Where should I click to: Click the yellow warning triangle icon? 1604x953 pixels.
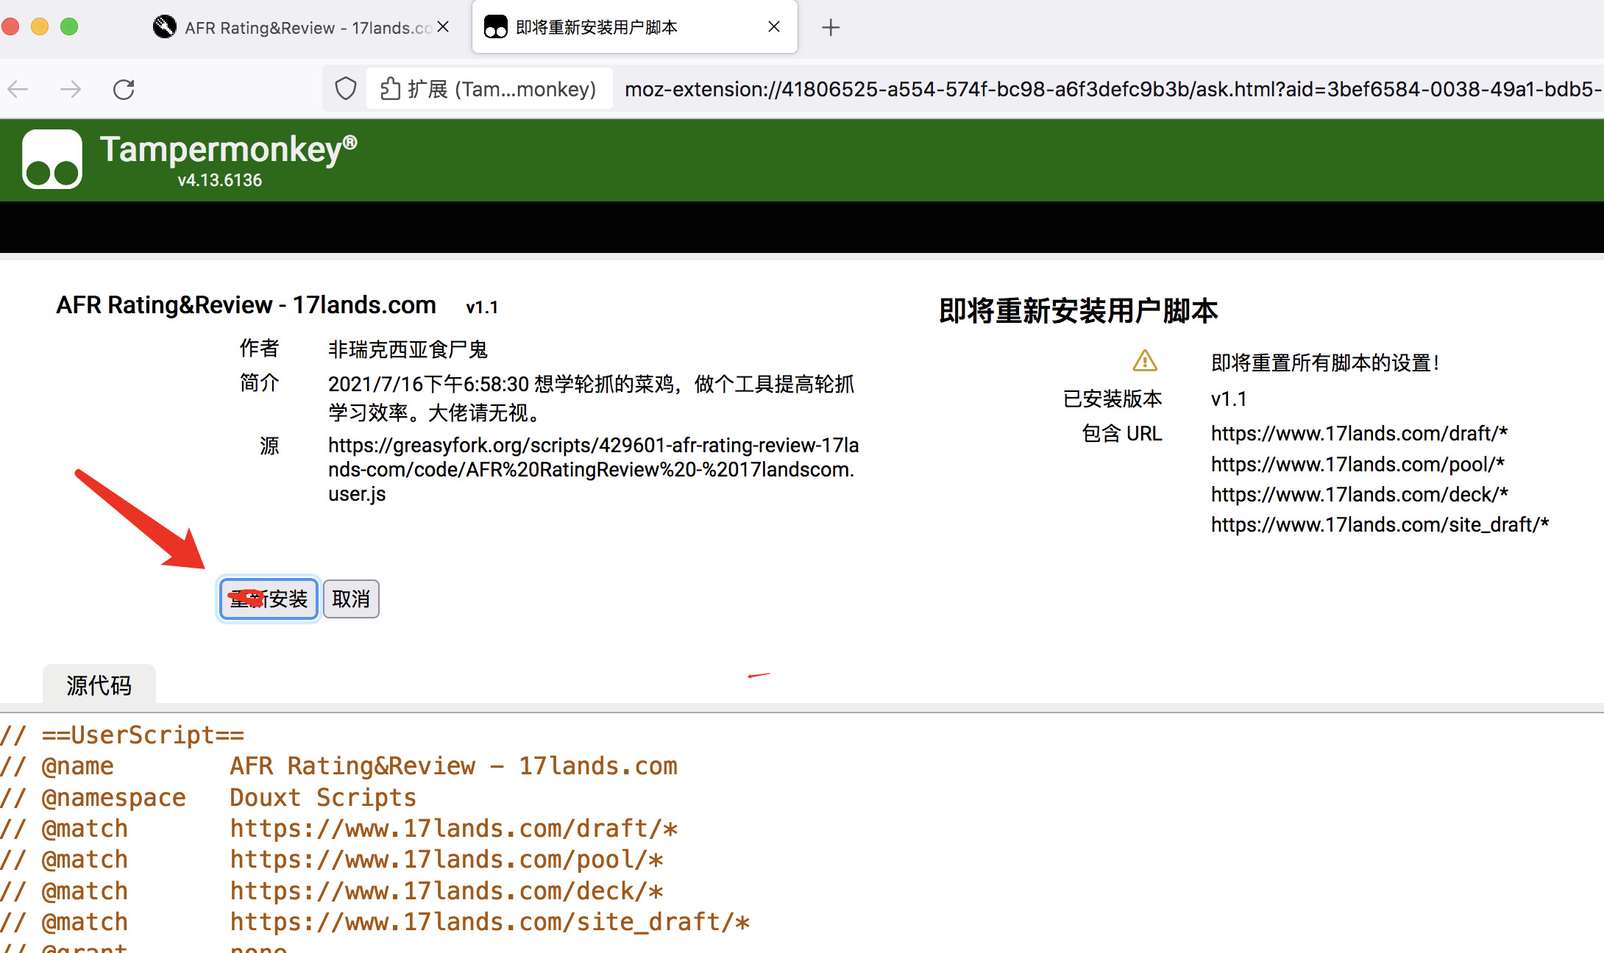pos(1144,361)
